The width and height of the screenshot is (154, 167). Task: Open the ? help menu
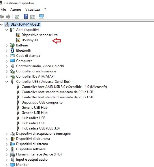[45, 10]
